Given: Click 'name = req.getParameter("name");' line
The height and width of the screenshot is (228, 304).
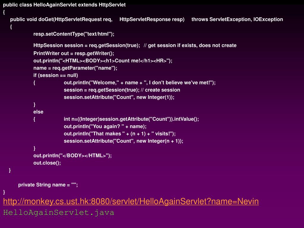Looking at the screenshot, I should tap(75, 68).
